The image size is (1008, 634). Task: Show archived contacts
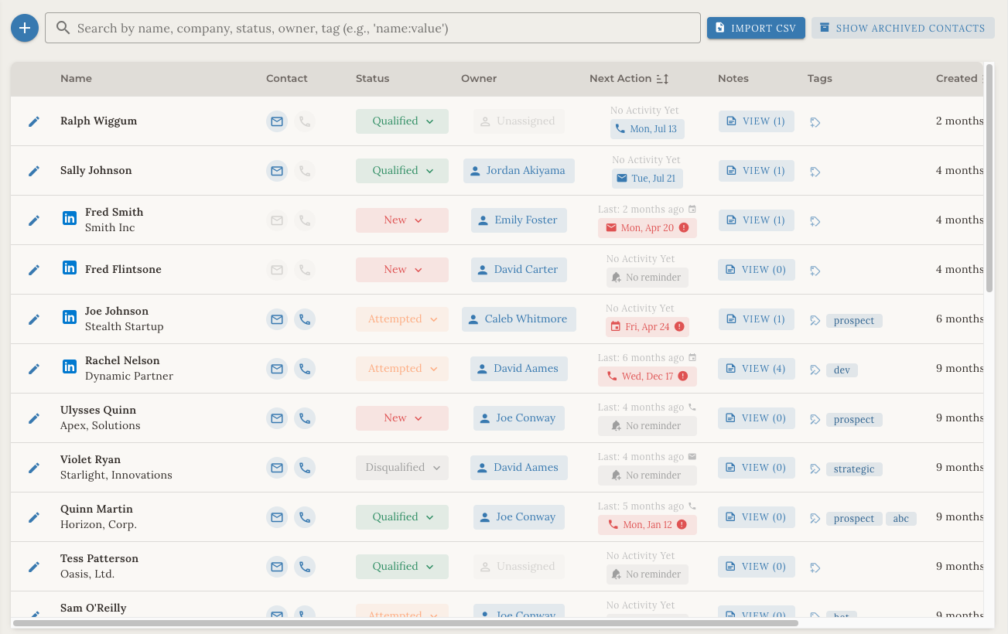(903, 28)
